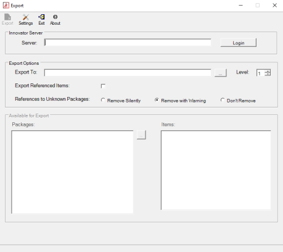Image resolution: width=283 pixels, height=252 pixels.
Task: Enable the Export Referenced Items checkbox
Action: click(103, 86)
